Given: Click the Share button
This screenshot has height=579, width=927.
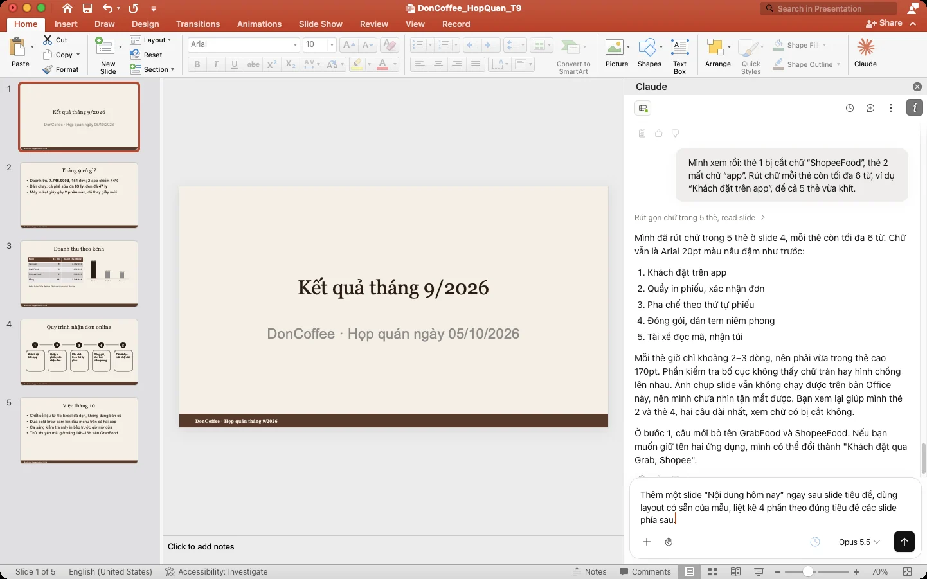Looking at the screenshot, I should [885, 23].
